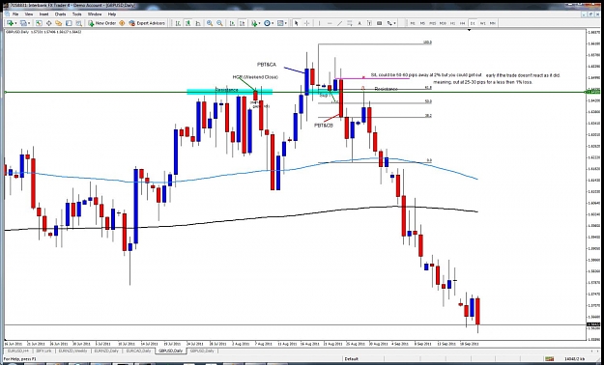Screen dimensions: 604x365
Task: Switch timeframe to M30
Action: (x=443, y=23)
